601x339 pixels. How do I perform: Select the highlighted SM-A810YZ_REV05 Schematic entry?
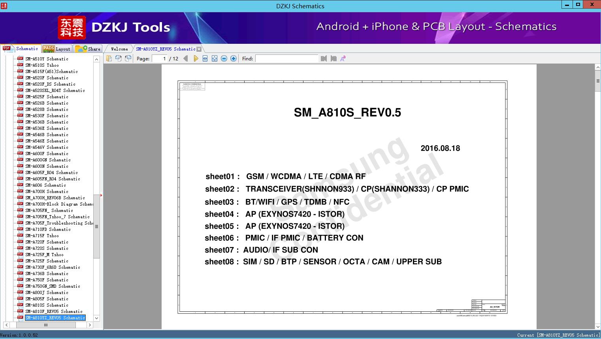coord(55,318)
